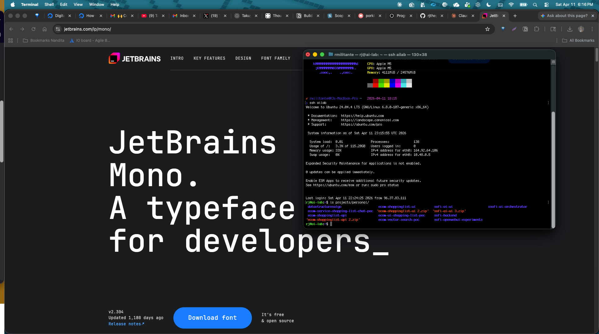599x334 pixels.
Task: Open the View menu
Action: click(x=78, y=5)
